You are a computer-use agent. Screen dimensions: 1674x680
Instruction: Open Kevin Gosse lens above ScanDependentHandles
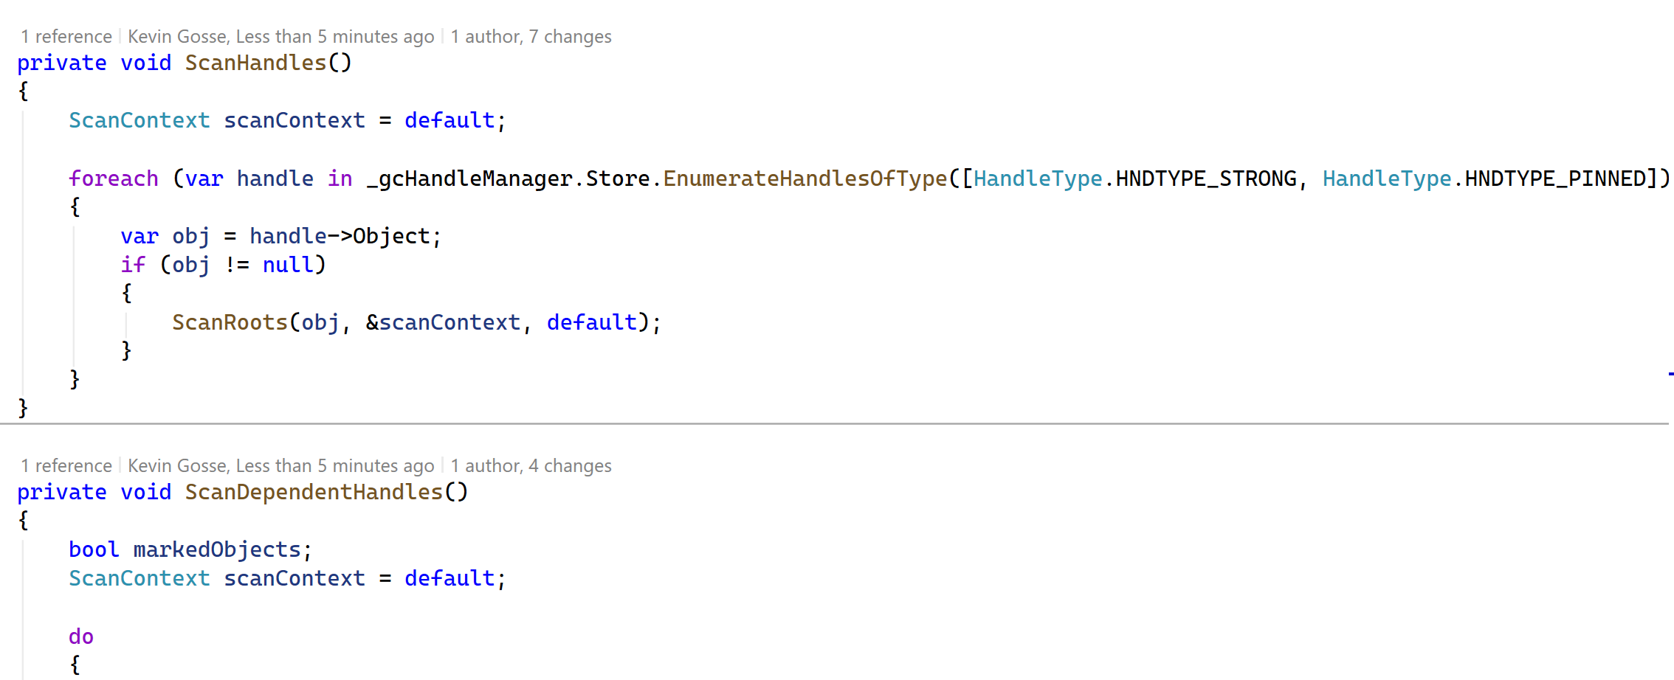click(280, 466)
